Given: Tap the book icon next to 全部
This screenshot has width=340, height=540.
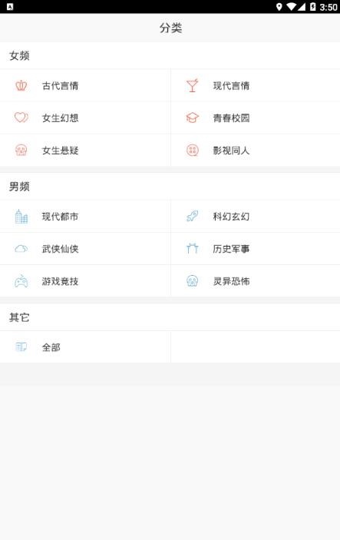Looking at the screenshot, I should (x=21, y=346).
